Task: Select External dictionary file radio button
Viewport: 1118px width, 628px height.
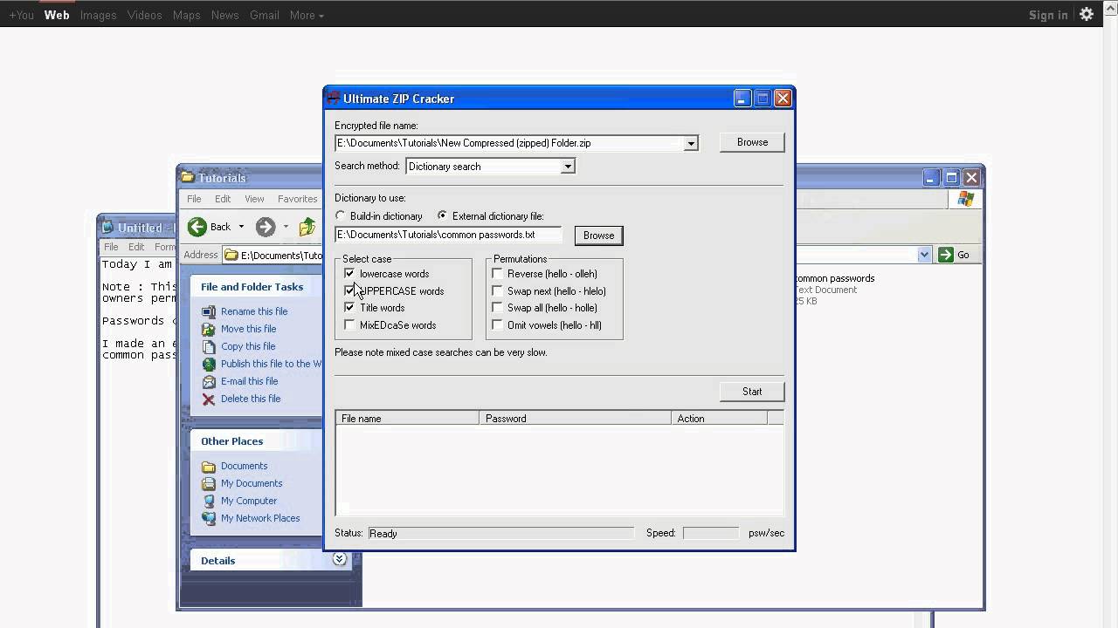Action: pyautogui.click(x=442, y=215)
